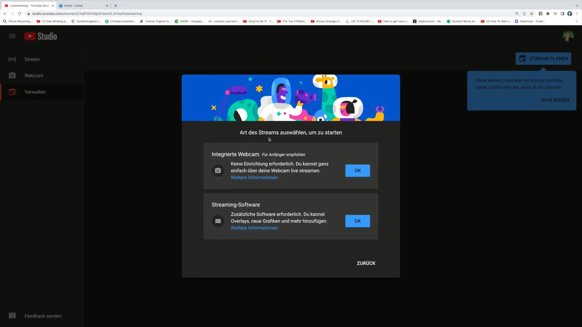Click Weitere Informationen under Webcam section
Image resolution: width=582 pixels, height=327 pixels.
pyautogui.click(x=254, y=177)
